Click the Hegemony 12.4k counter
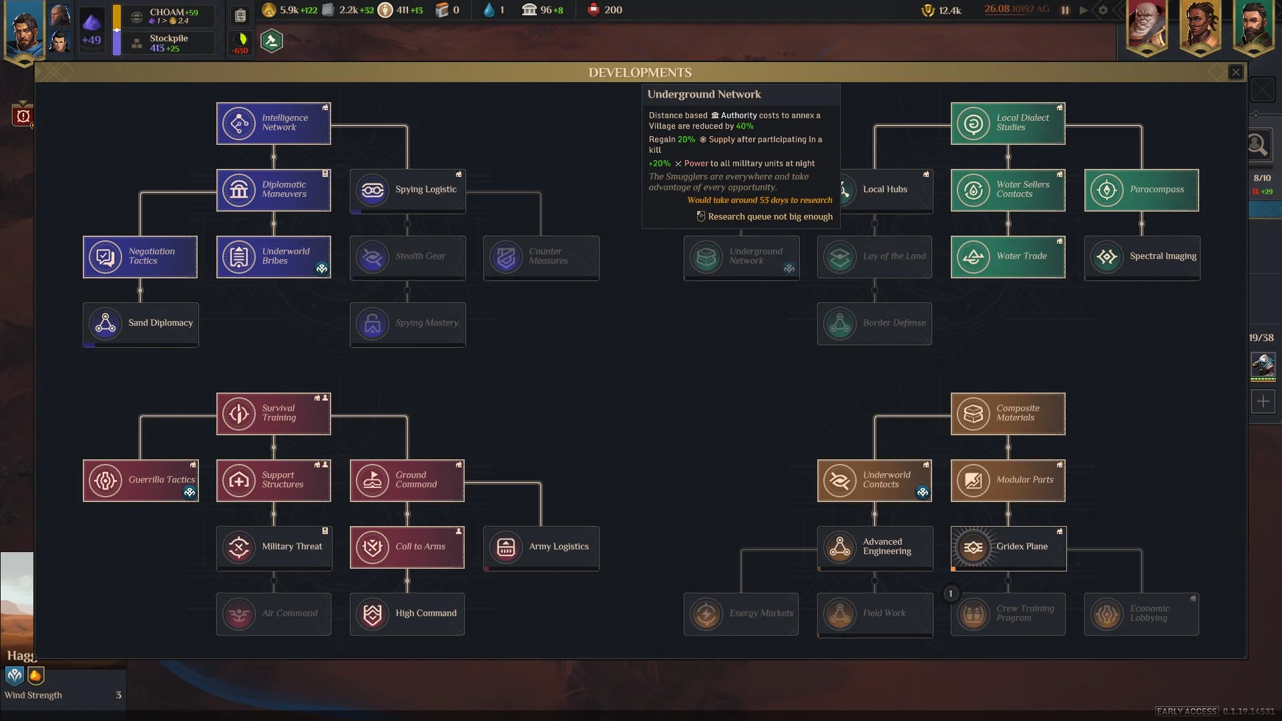Screen dimensions: 1282x721 pyautogui.click(x=941, y=10)
